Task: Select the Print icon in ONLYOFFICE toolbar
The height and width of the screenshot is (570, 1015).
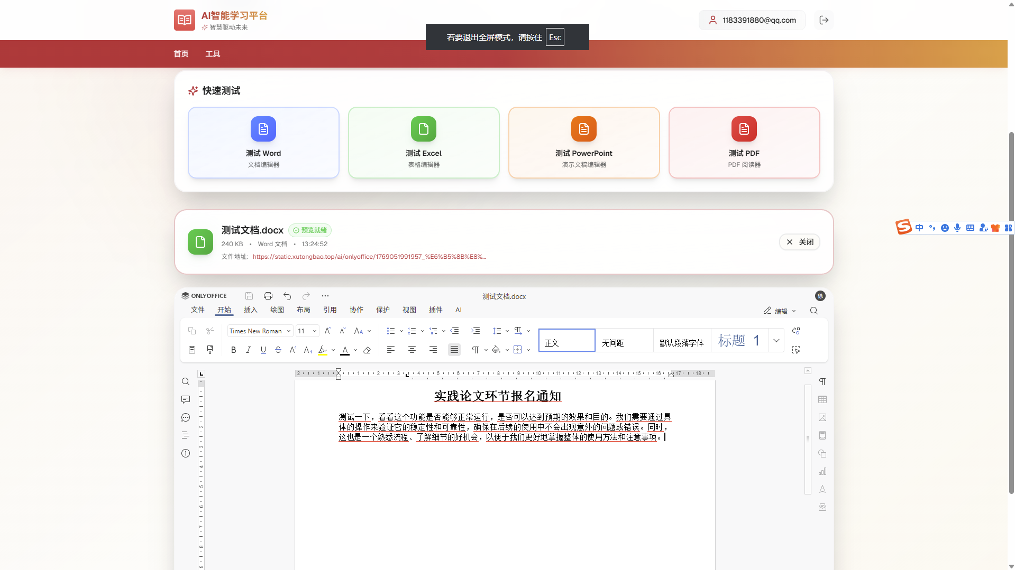Action: tap(268, 296)
